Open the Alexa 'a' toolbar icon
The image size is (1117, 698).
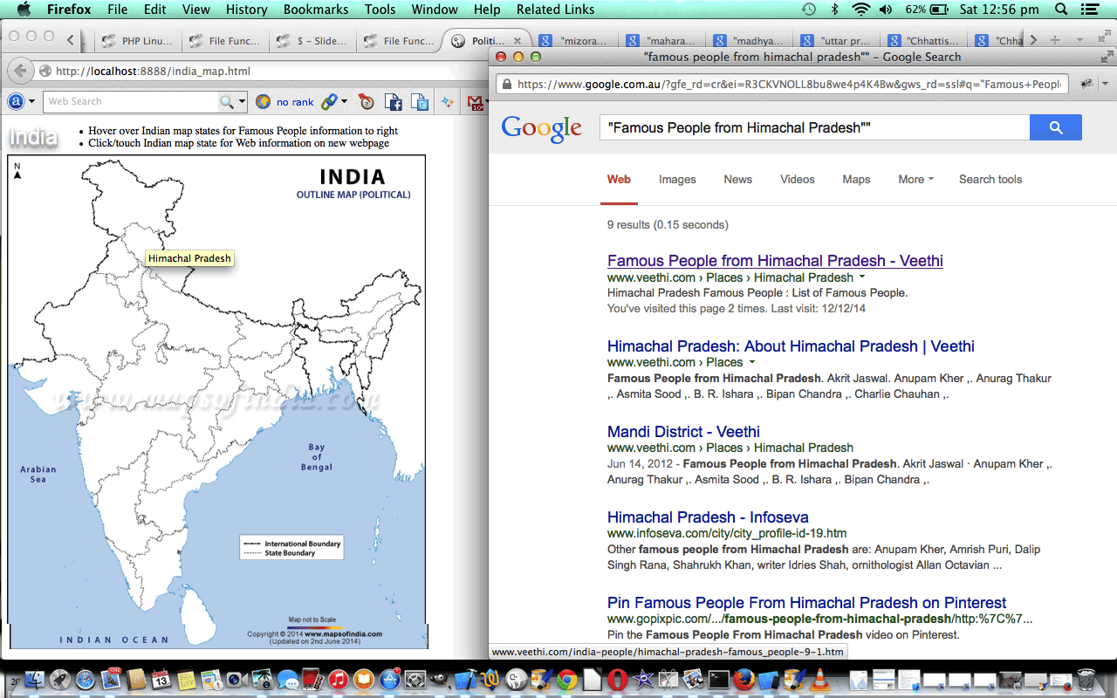pos(16,101)
